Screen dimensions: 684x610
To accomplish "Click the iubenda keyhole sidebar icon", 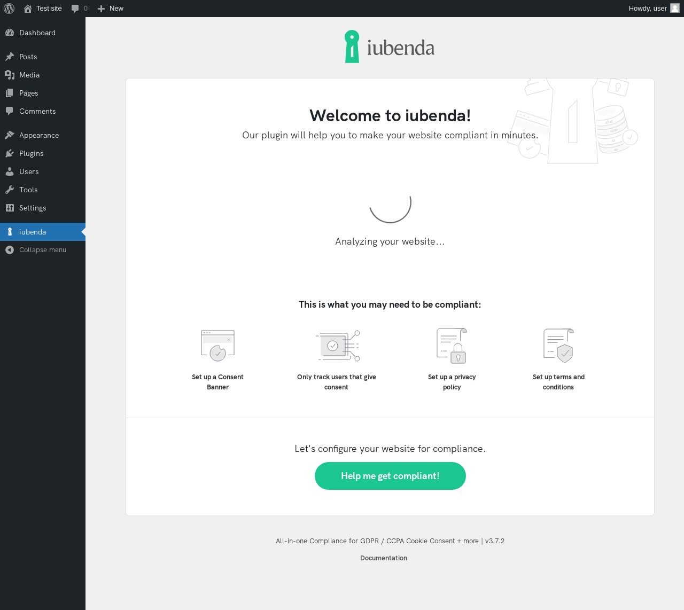I will (10, 232).
